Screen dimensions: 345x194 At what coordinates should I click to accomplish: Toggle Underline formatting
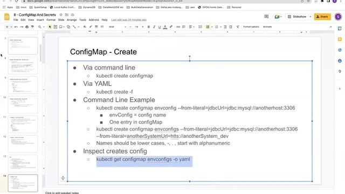tap(160, 27)
